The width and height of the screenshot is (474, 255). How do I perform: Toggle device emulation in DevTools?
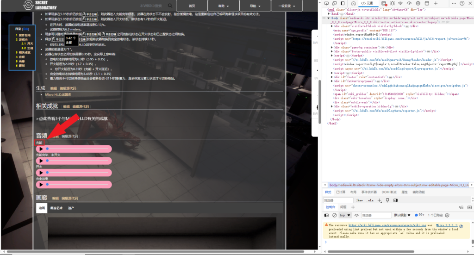(x=334, y=3)
